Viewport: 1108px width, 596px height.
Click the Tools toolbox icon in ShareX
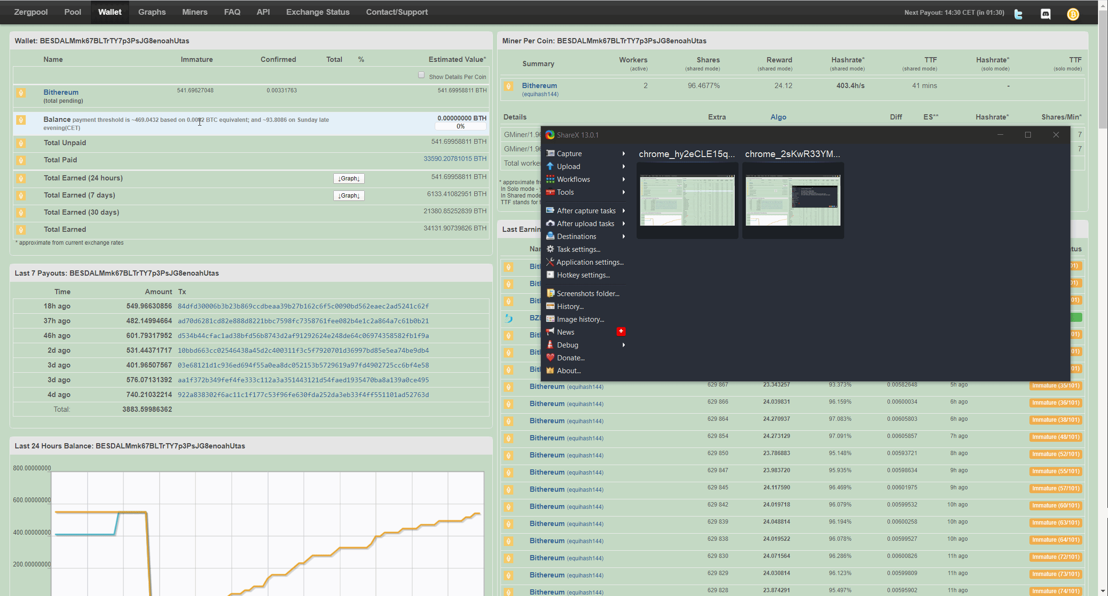click(550, 192)
